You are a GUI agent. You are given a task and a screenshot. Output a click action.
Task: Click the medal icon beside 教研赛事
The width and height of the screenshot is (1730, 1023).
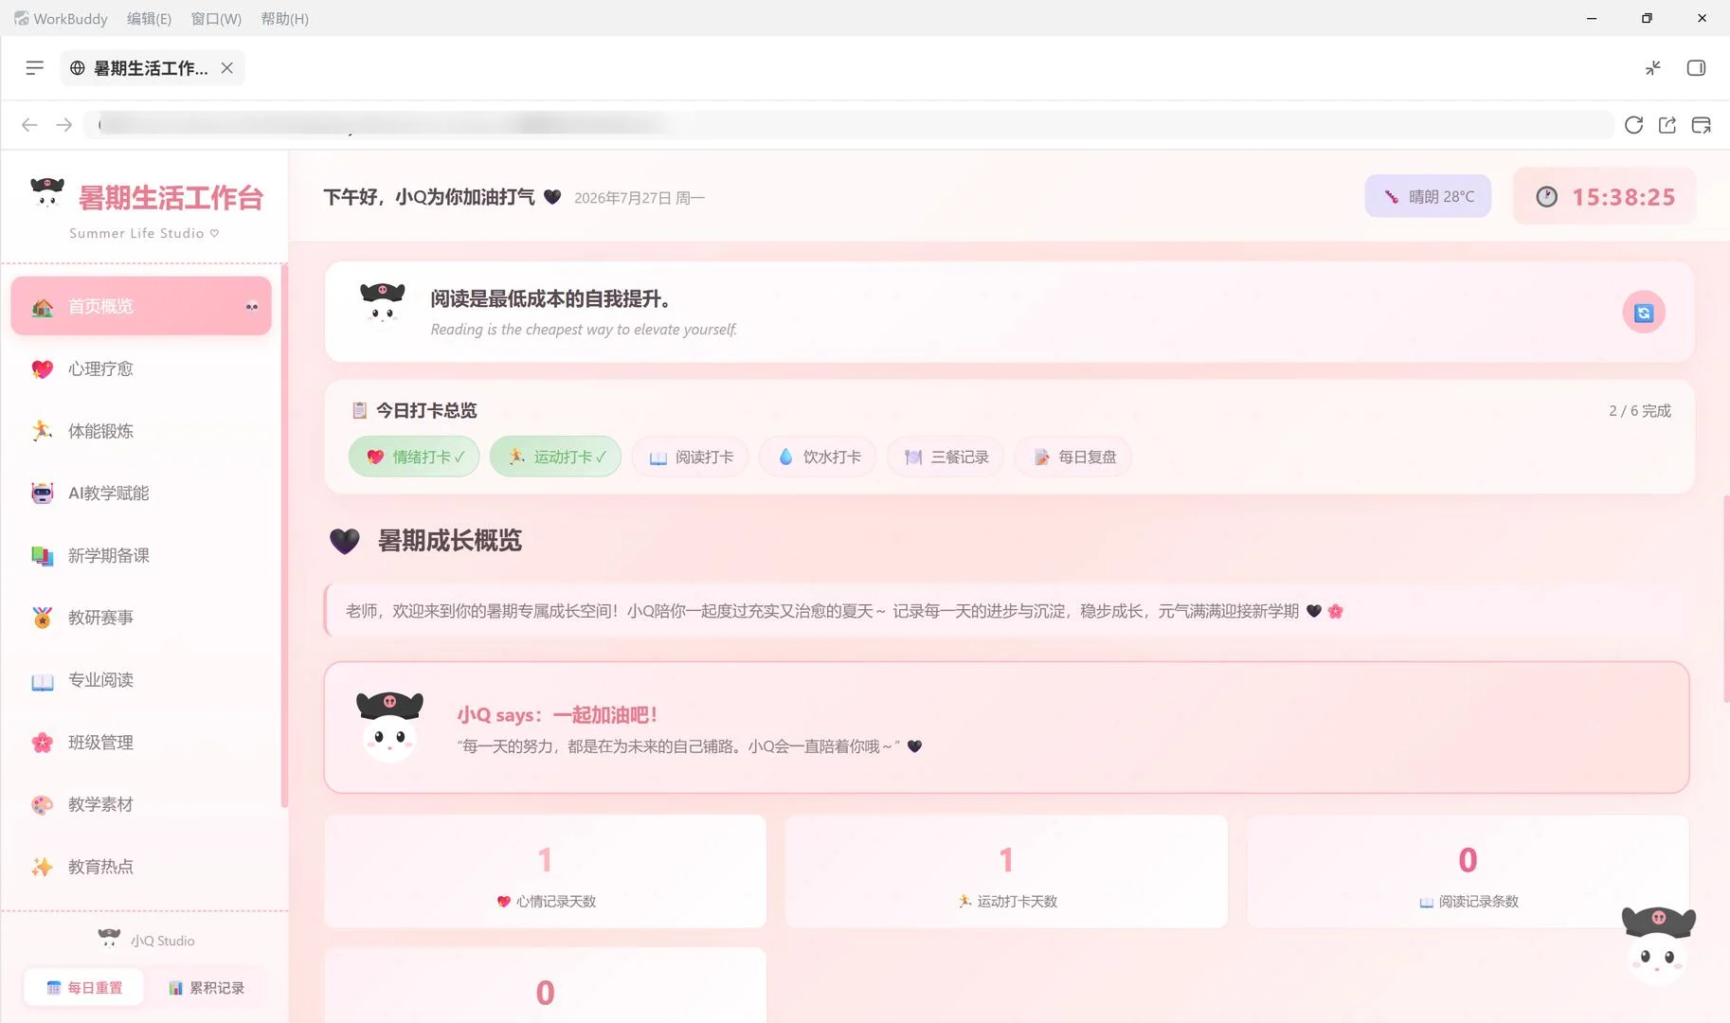click(x=43, y=618)
